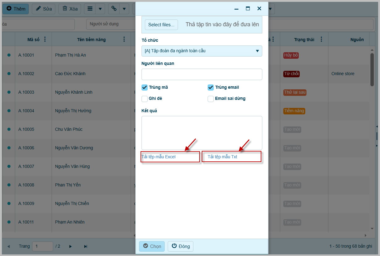Jump to last page in pager
Viewport: 380px width, 256px height.
pos(86,246)
